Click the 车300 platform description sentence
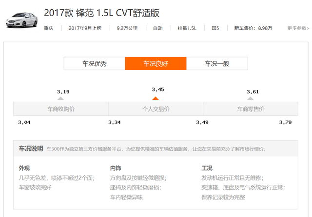Viewport: 312px width, 217px height. [156, 149]
